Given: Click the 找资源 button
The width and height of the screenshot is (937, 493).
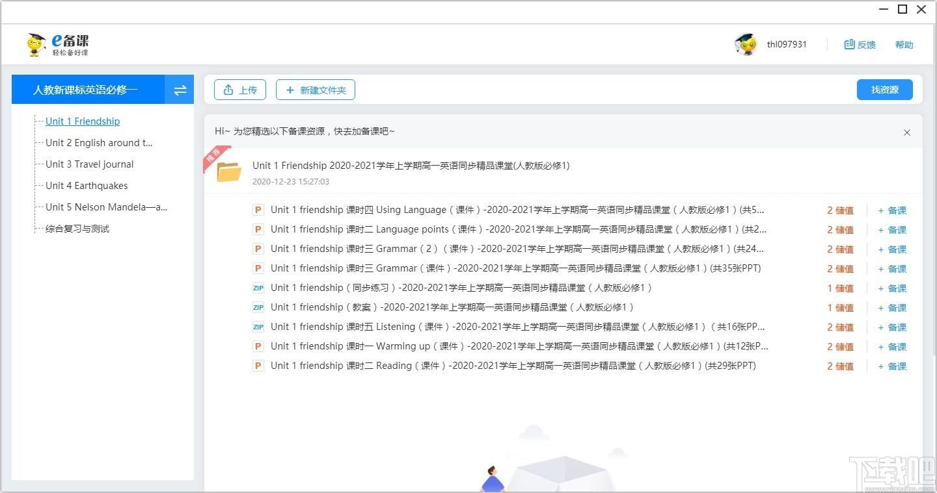Looking at the screenshot, I should (x=884, y=90).
